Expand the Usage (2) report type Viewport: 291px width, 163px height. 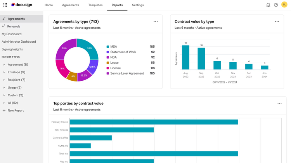click(x=14, y=87)
